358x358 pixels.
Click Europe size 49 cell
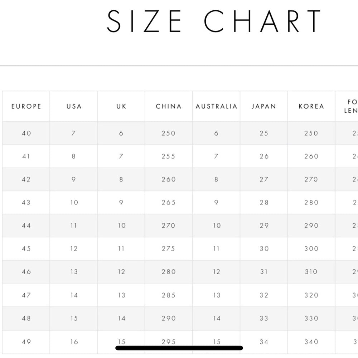pos(26,342)
